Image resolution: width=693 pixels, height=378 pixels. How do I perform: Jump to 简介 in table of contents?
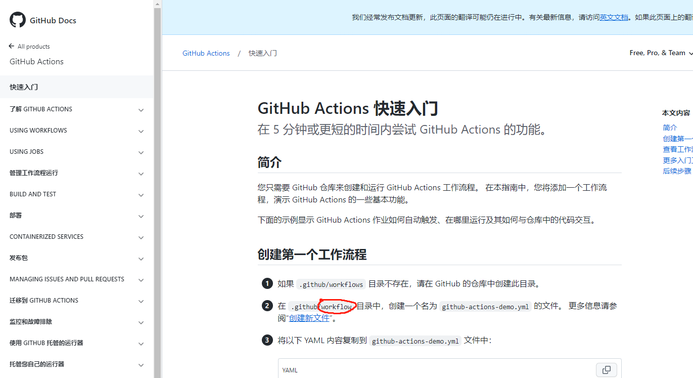[670, 128]
